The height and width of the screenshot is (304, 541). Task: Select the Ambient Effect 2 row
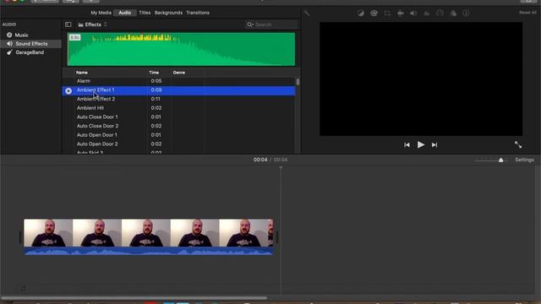(178, 99)
